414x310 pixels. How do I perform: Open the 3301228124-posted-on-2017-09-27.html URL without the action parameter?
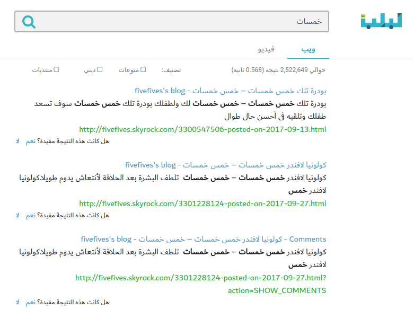pyautogui.click(x=202, y=203)
